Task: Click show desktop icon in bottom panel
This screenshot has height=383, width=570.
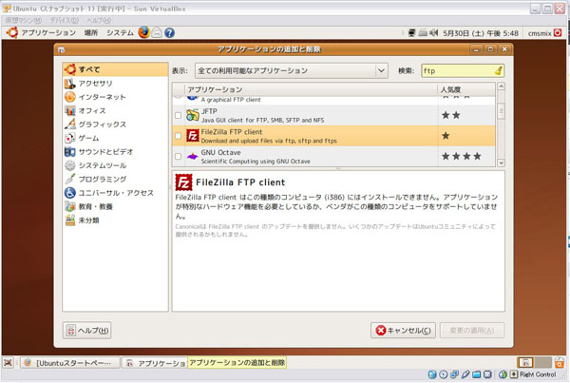Action: (8, 363)
